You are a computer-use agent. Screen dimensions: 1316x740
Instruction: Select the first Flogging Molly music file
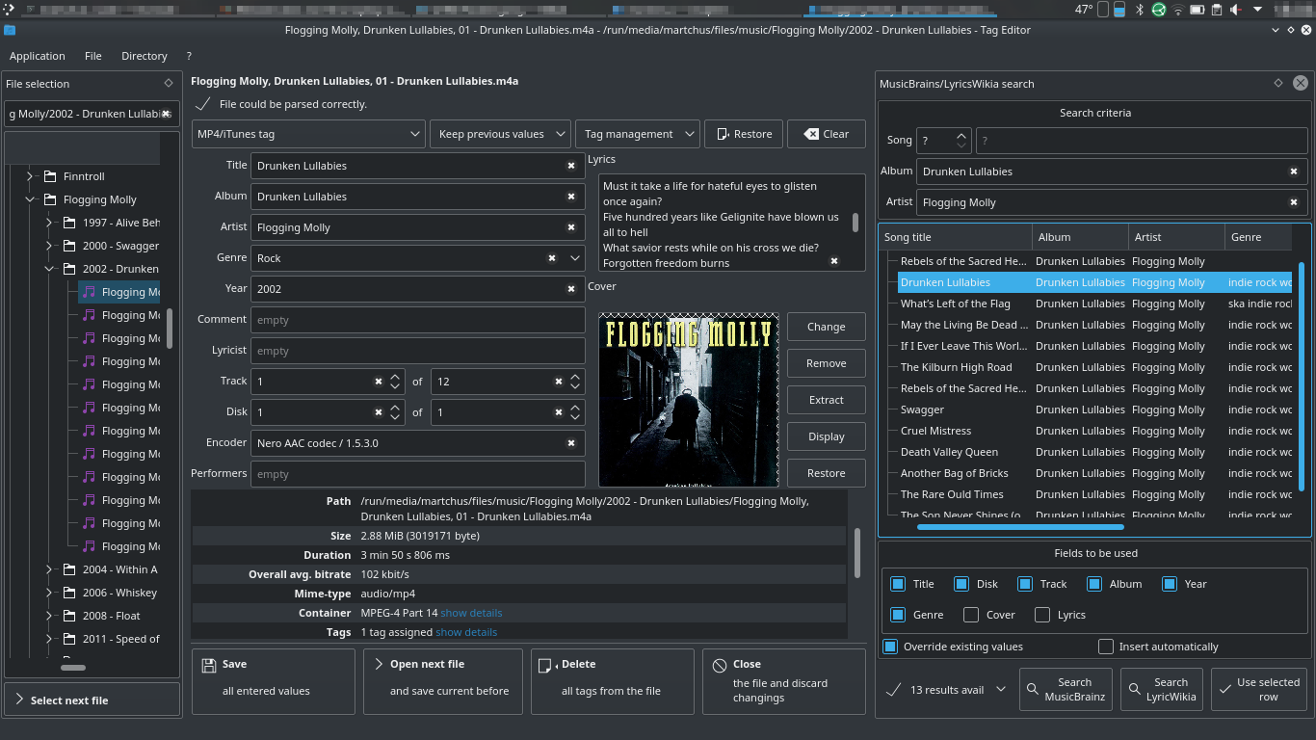coord(119,292)
